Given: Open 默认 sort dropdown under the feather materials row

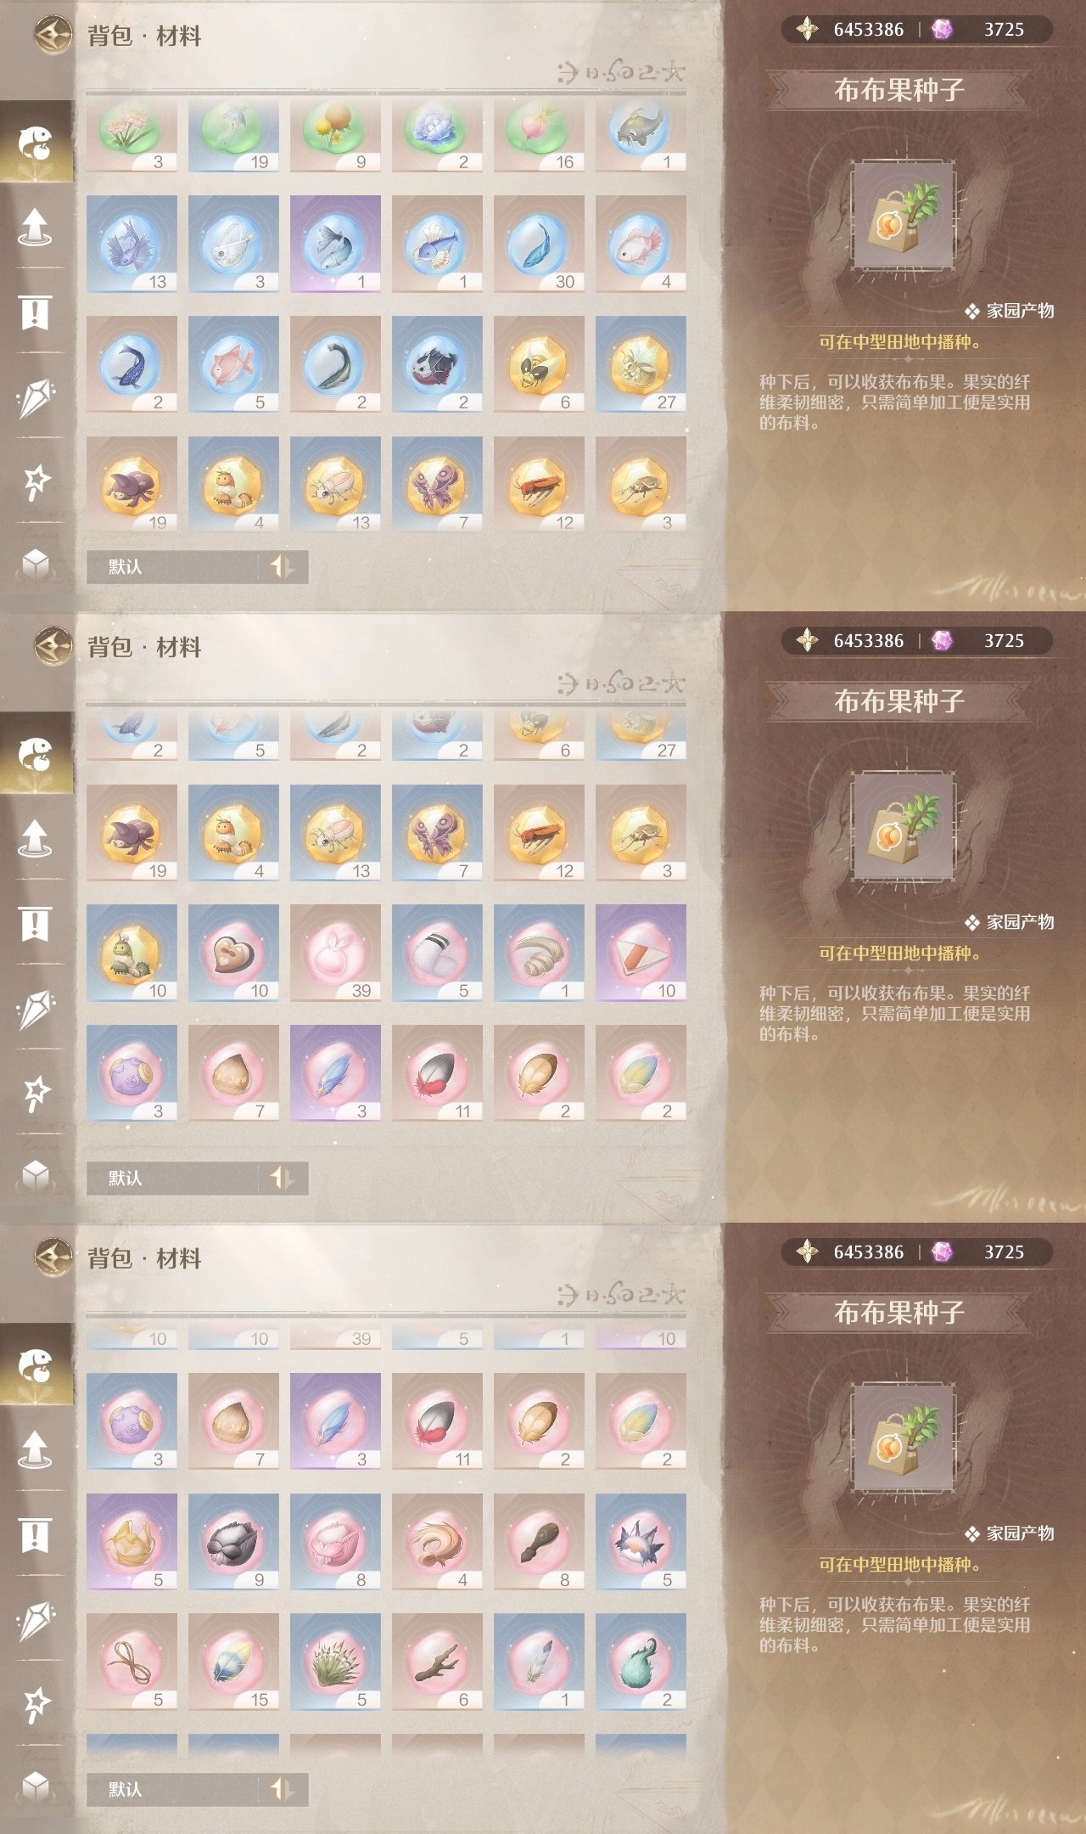Looking at the screenshot, I should coord(172,1178).
